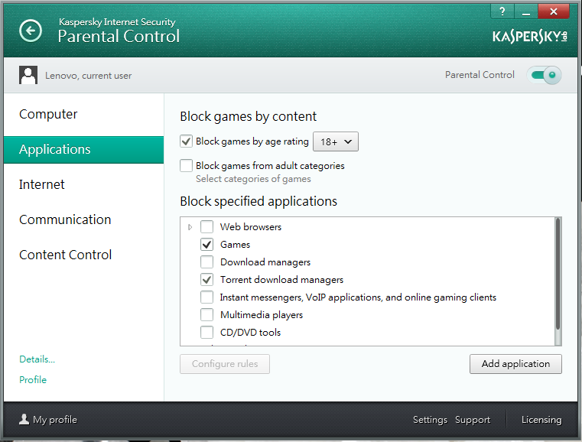Open the Details link
This screenshot has height=442, width=582.
tap(37, 359)
